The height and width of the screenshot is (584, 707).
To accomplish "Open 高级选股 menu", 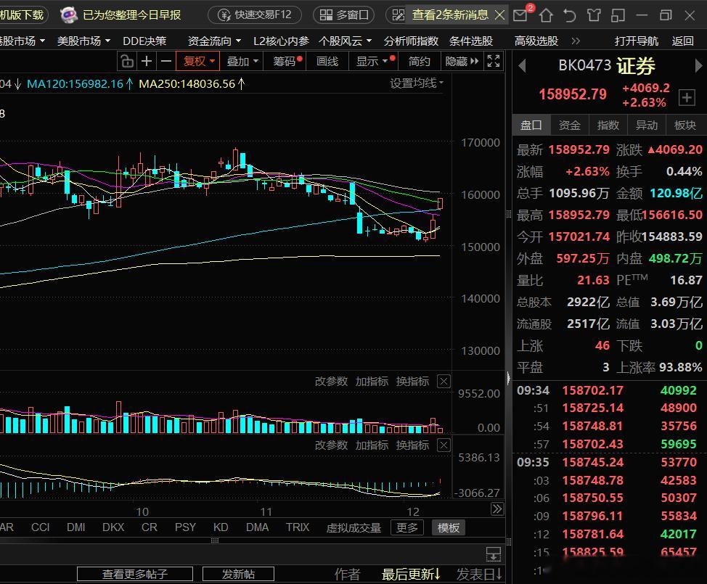I will (x=536, y=41).
